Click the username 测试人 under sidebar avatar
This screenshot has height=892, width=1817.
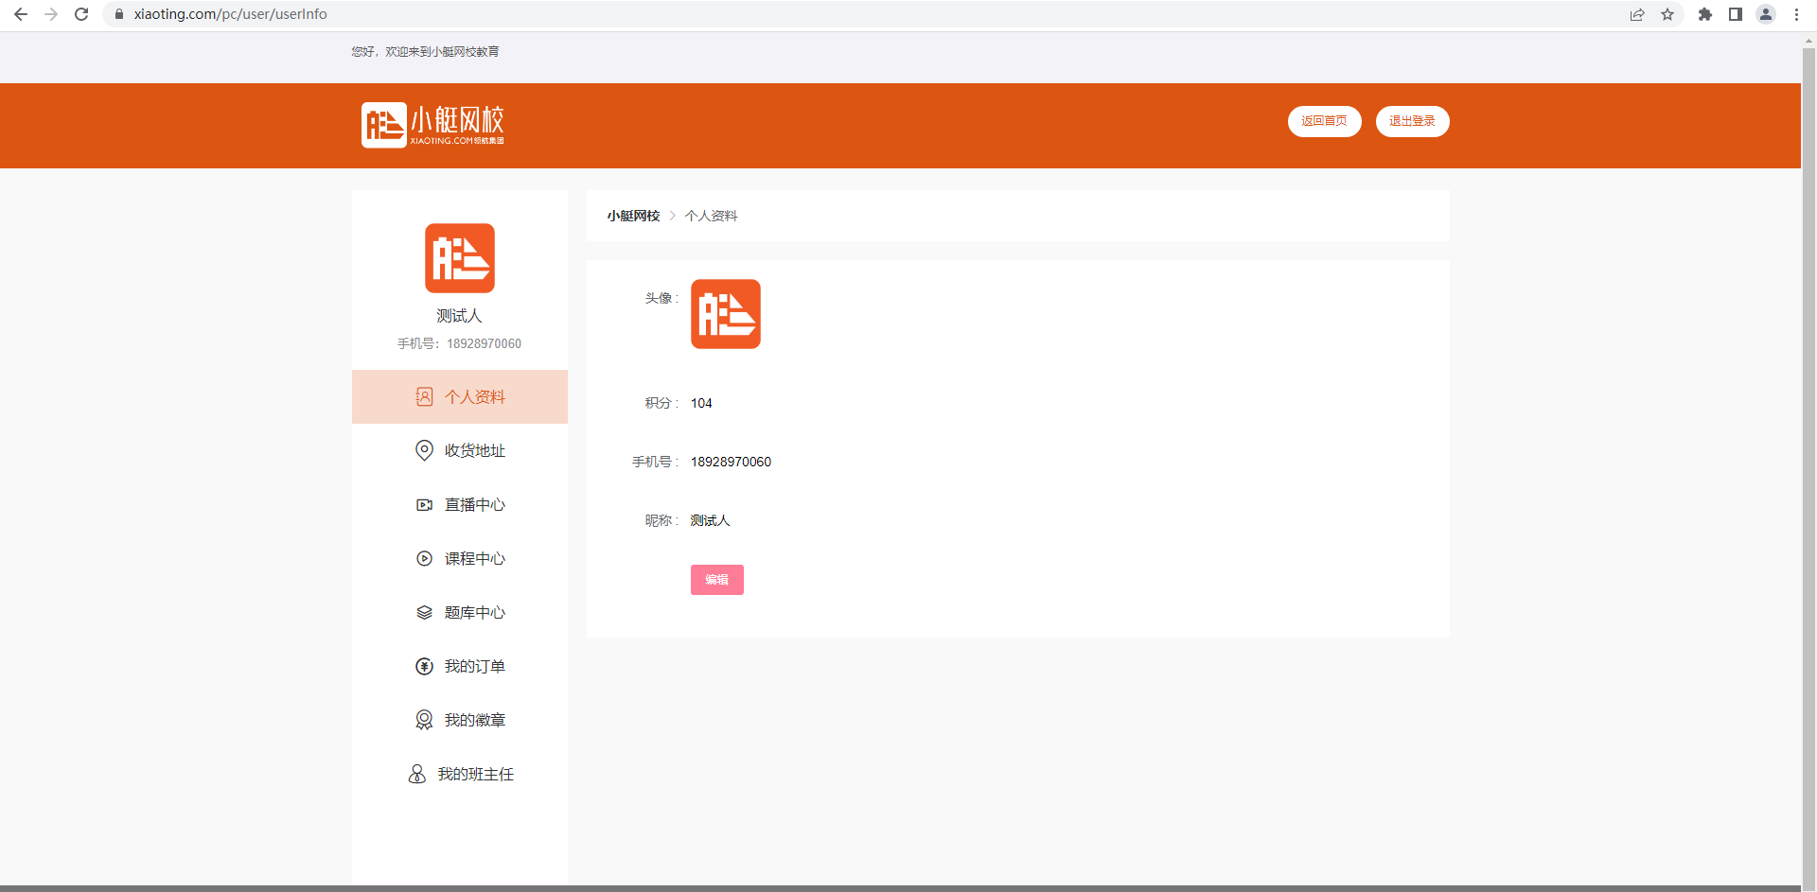pyautogui.click(x=459, y=315)
